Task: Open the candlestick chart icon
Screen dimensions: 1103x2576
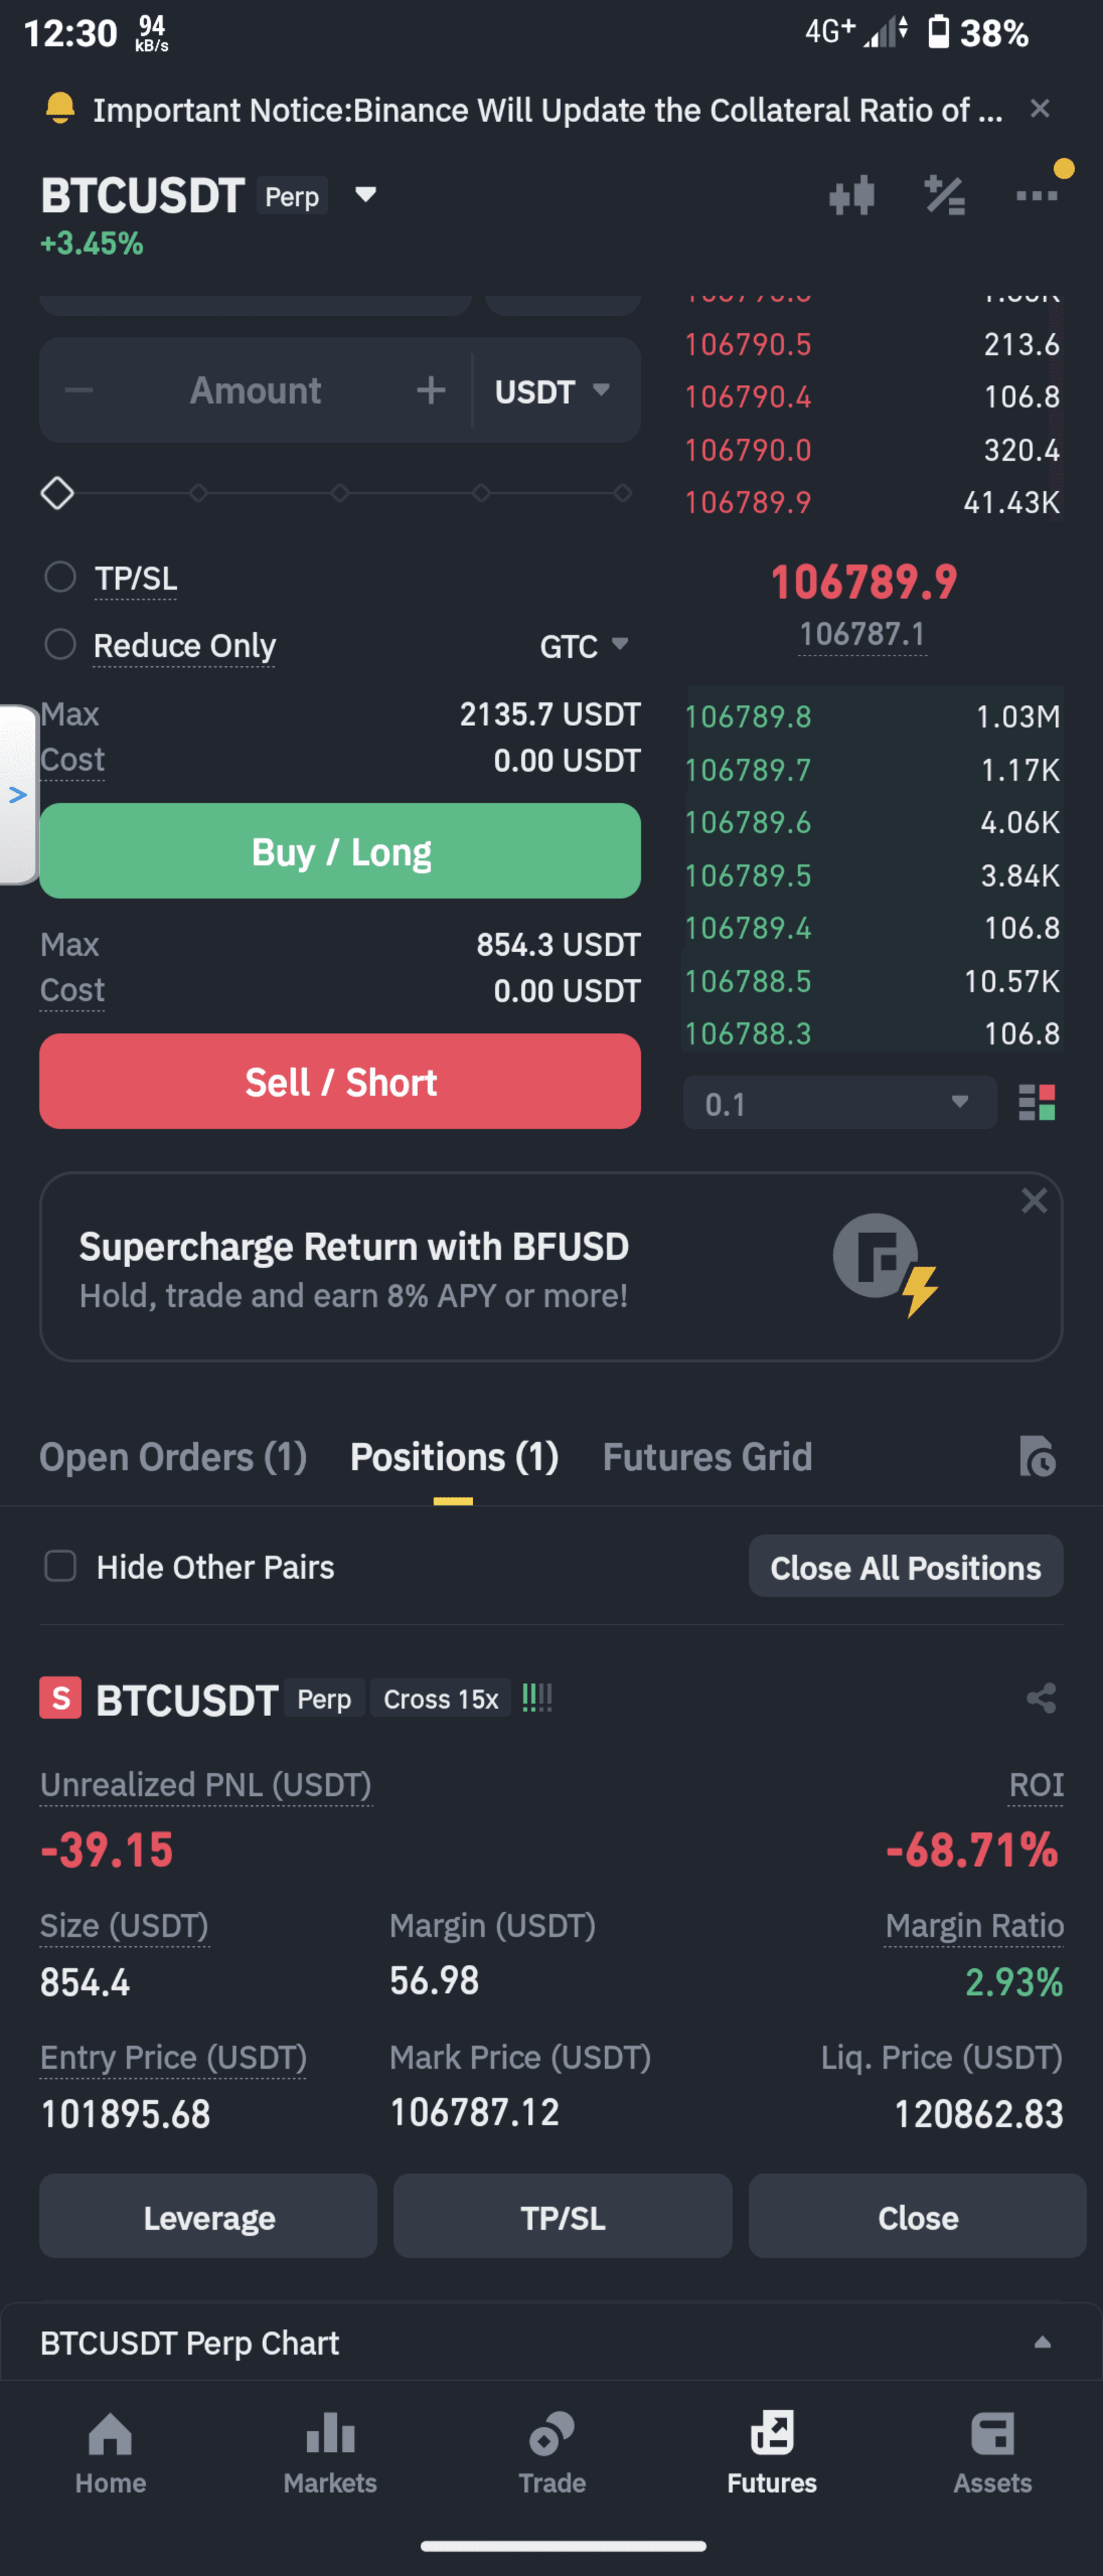Action: pyautogui.click(x=852, y=196)
